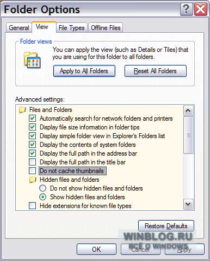Viewport: 210px width, 261px height.
Task: Open the Offline Files tab
Action: [106, 28]
